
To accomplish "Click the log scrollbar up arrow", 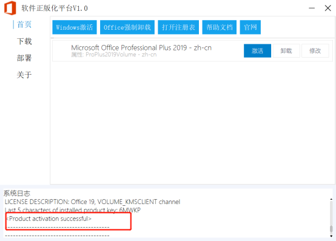I will pyautogui.click(x=331, y=199).
